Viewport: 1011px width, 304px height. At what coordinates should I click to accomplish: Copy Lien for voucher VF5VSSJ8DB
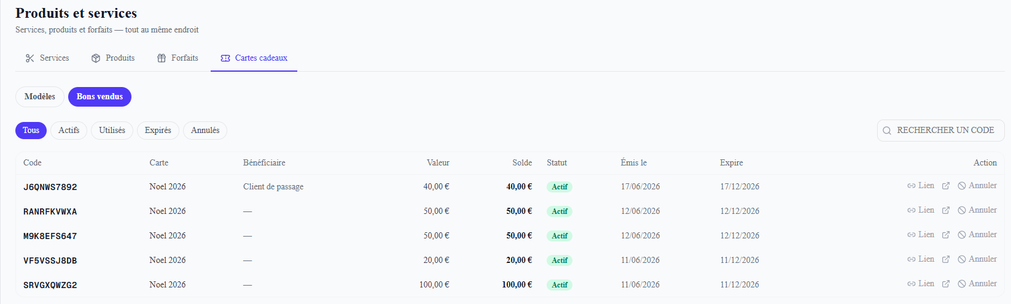coord(921,259)
